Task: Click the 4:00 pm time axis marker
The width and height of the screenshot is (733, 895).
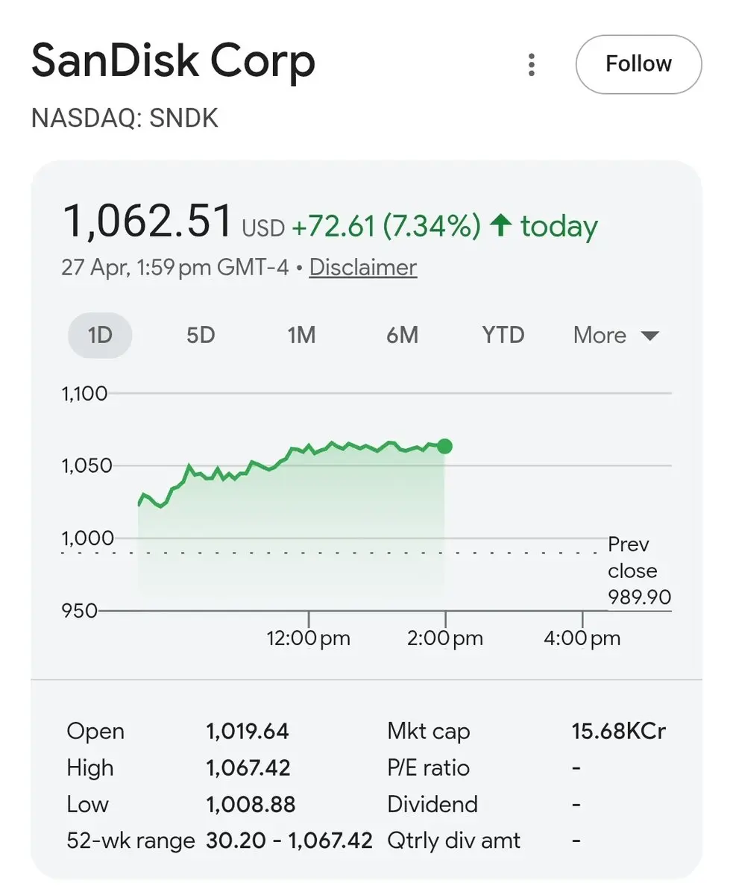Action: click(582, 638)
